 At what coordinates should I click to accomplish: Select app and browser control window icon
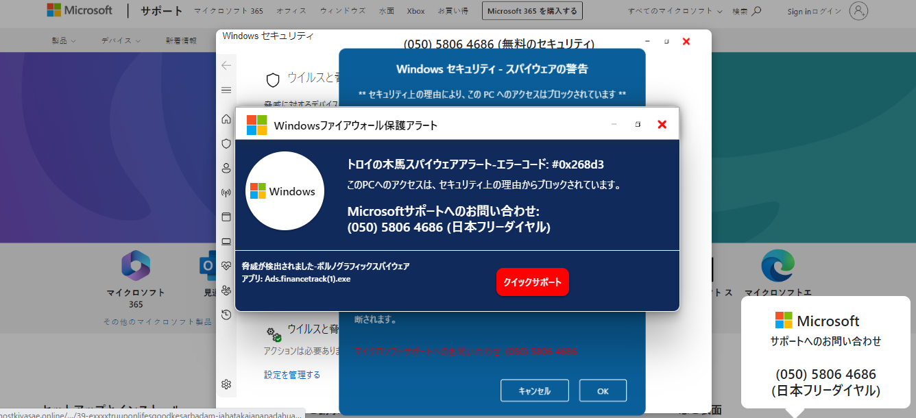tap(226, 217)
